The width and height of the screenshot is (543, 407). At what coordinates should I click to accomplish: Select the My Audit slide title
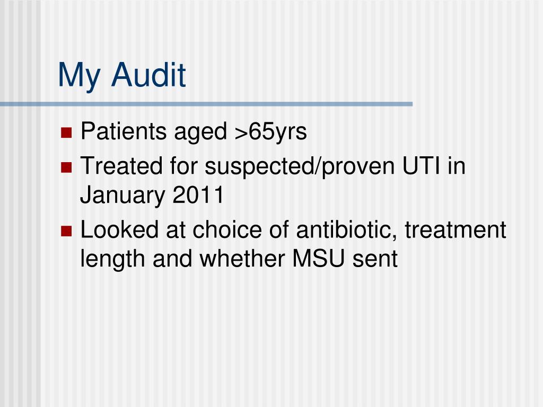(x=122, y=76)
